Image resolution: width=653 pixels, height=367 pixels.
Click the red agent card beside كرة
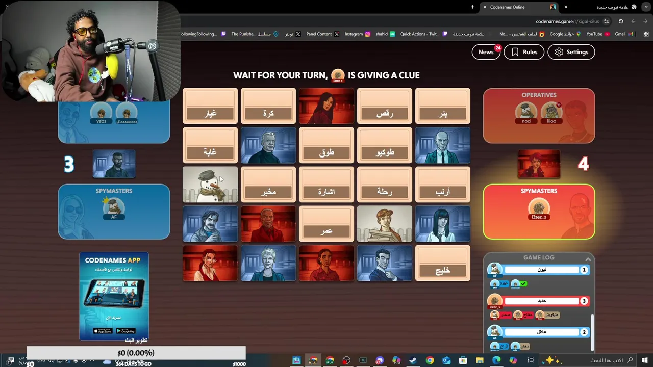pos(326,106)
